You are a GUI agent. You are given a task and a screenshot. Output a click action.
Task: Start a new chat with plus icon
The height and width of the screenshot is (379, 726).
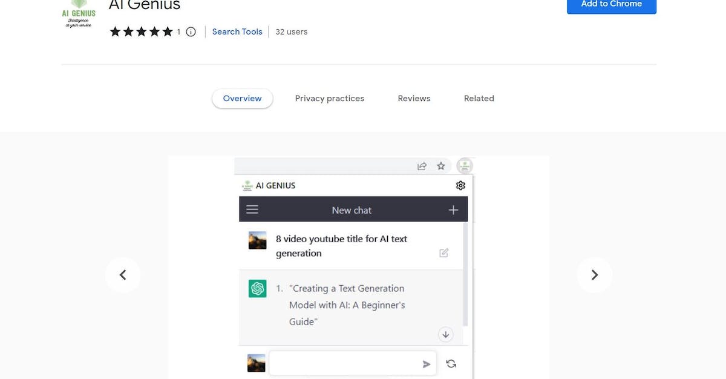[453, 210]
